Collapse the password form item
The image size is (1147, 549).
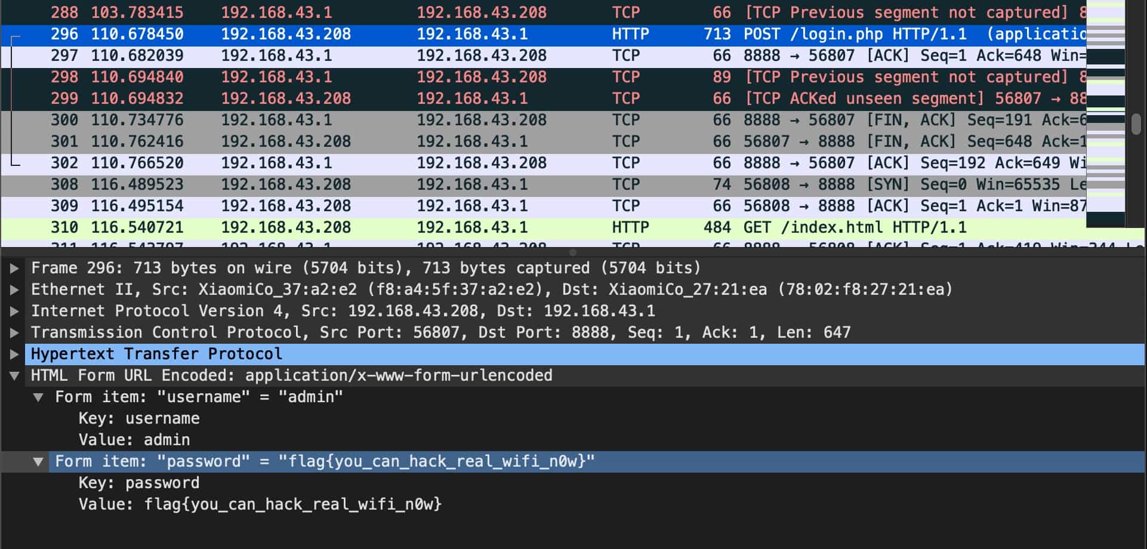point(38,461)
